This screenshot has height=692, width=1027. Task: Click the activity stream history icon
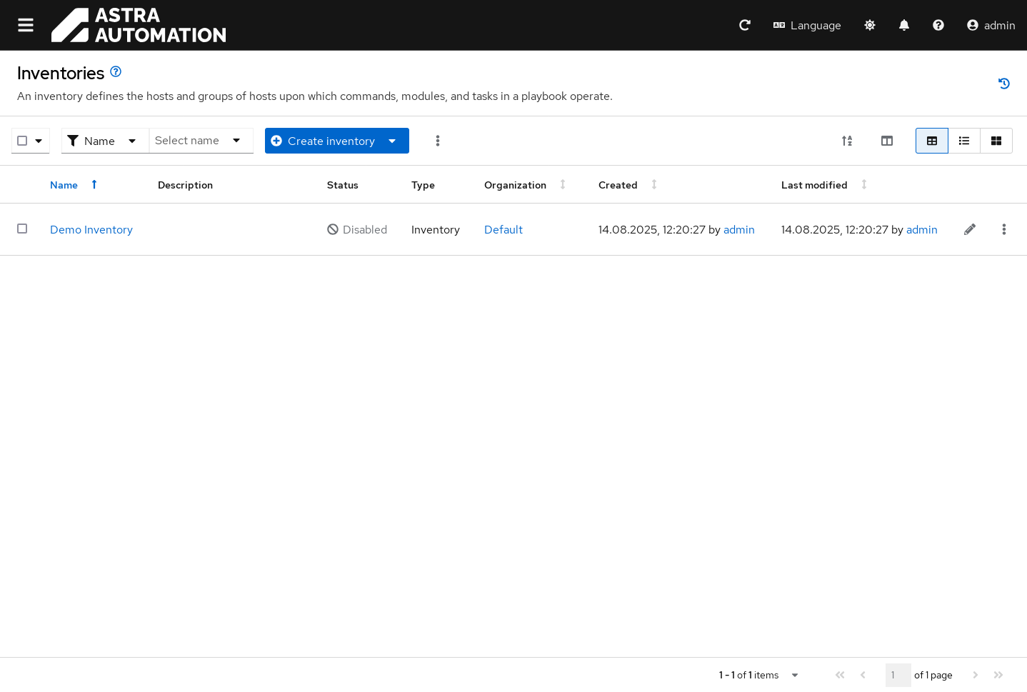pyautogui.click(x=1003, y=84)
